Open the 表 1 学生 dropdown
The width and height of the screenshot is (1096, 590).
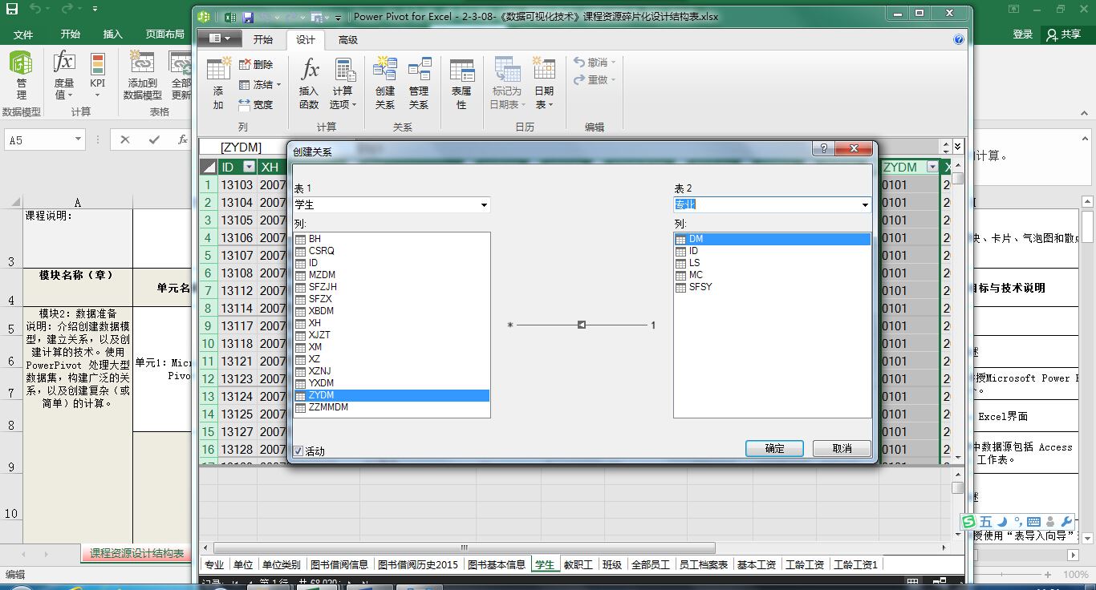(x=484, y=205)
